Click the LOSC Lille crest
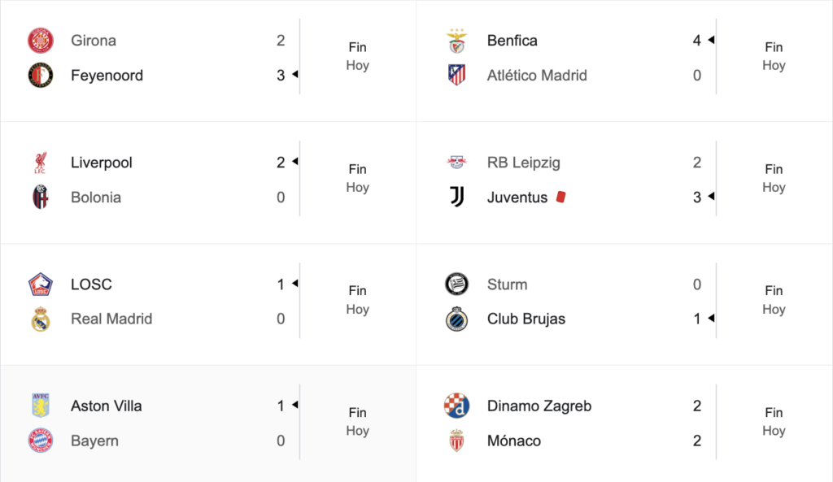Screen dimensions: 833x482 point(41,284)
